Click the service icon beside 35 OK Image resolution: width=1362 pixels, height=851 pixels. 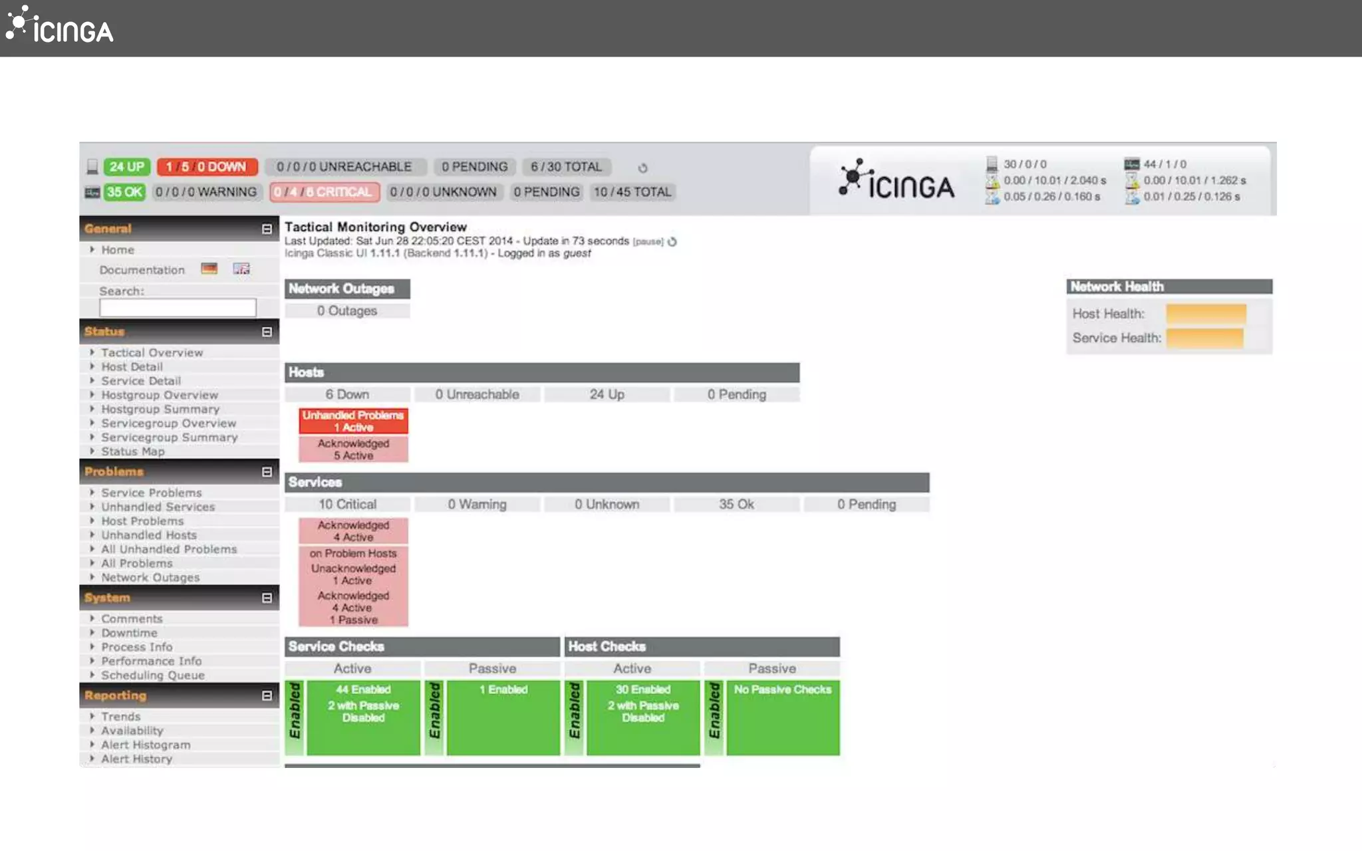[92, 192]
